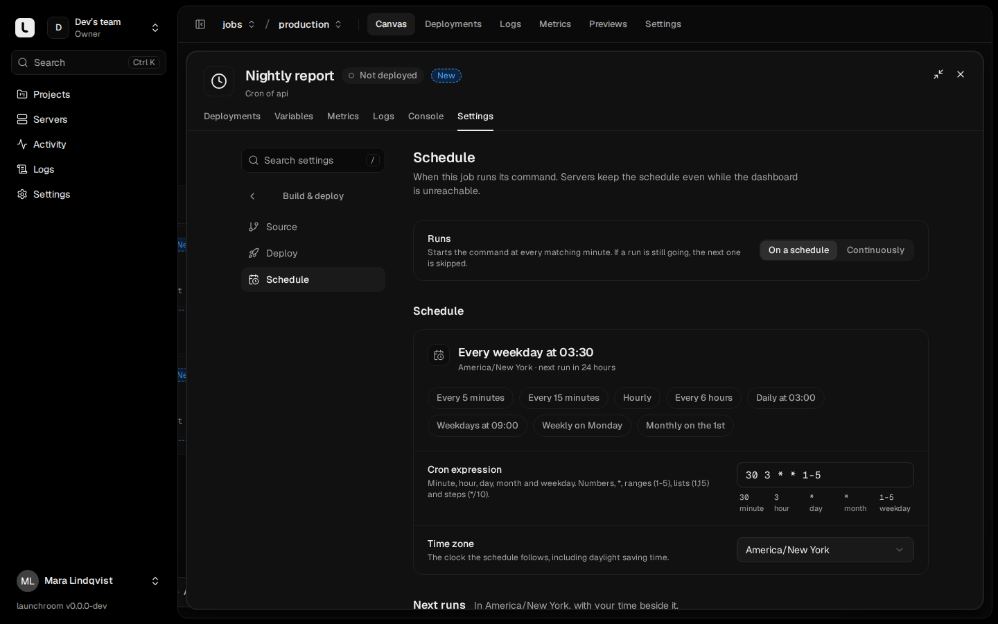The height and width of the screenshot is (624, 998).
Task: Apply Every 5 minutes preset
Action: point(471,398)
